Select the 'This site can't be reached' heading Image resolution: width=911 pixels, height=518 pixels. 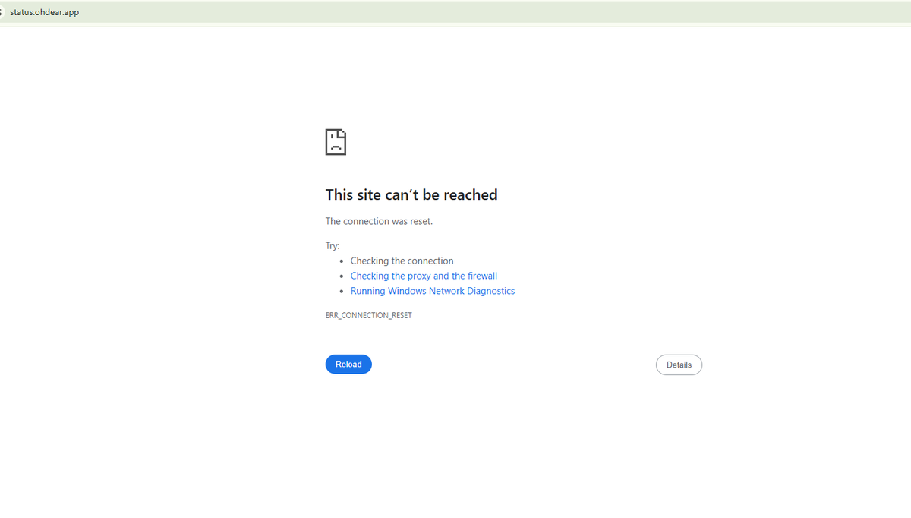tap(411, 195)
